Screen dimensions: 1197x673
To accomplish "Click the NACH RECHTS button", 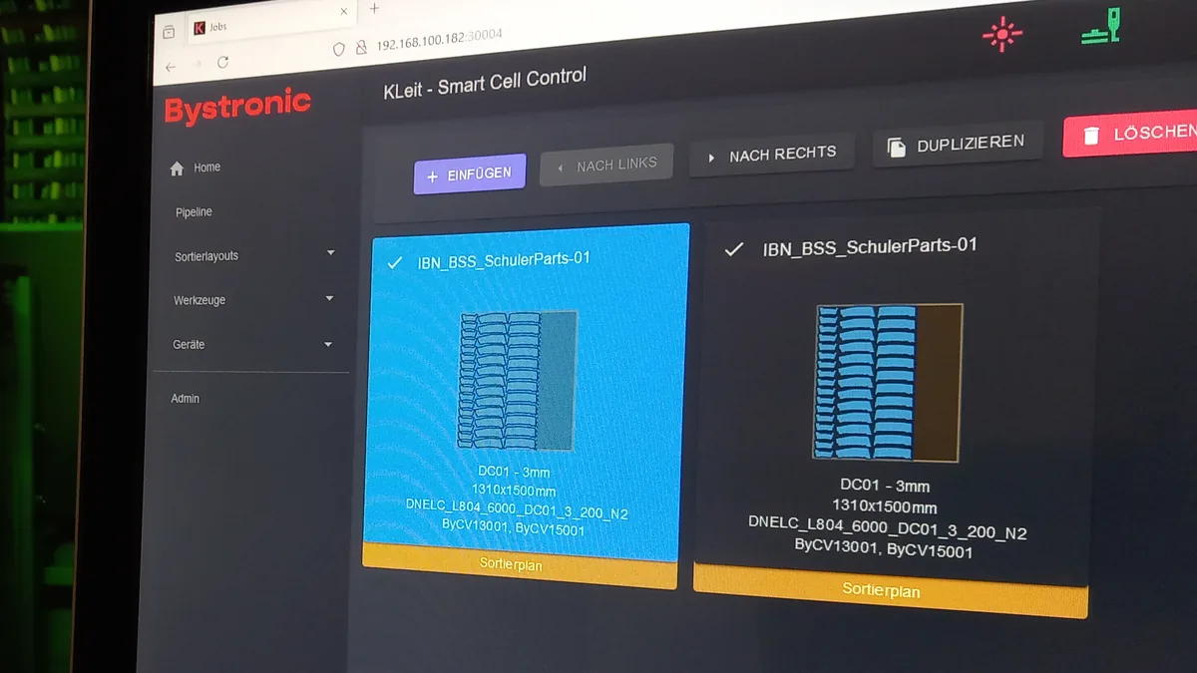I will [771, 155].
